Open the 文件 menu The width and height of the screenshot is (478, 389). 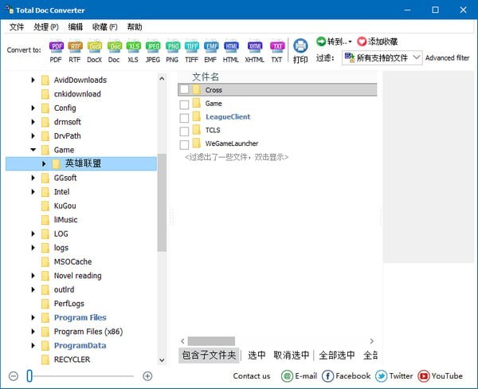[17, 27]
